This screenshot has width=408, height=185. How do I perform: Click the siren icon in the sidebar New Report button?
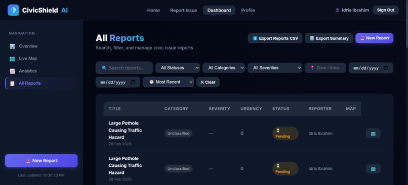pos(28,161)
